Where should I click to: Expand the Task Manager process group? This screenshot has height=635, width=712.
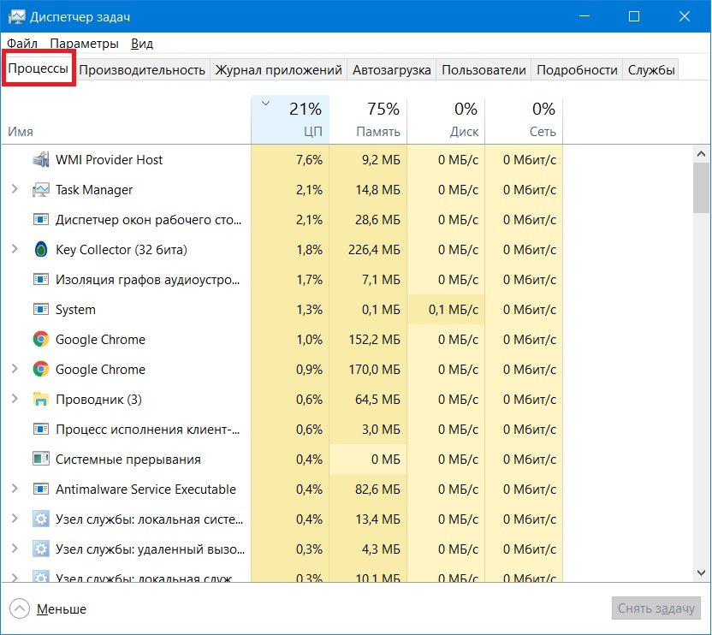tap(15, 190)
